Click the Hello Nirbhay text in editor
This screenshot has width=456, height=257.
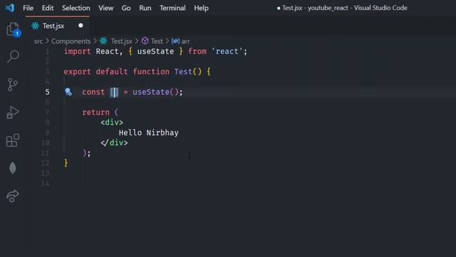tap(149, 133)
